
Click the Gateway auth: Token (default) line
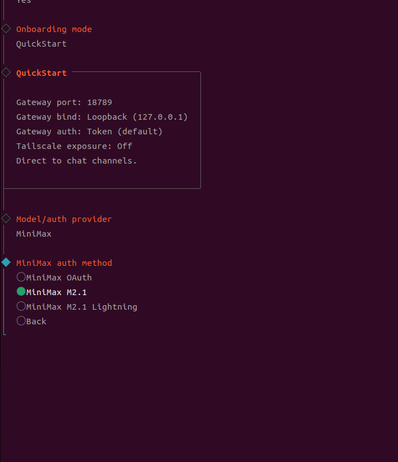88,131
